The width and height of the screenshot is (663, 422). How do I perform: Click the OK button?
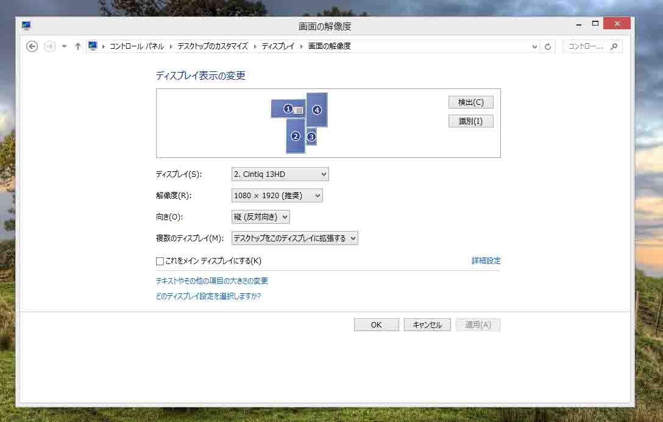pos(377,324)
